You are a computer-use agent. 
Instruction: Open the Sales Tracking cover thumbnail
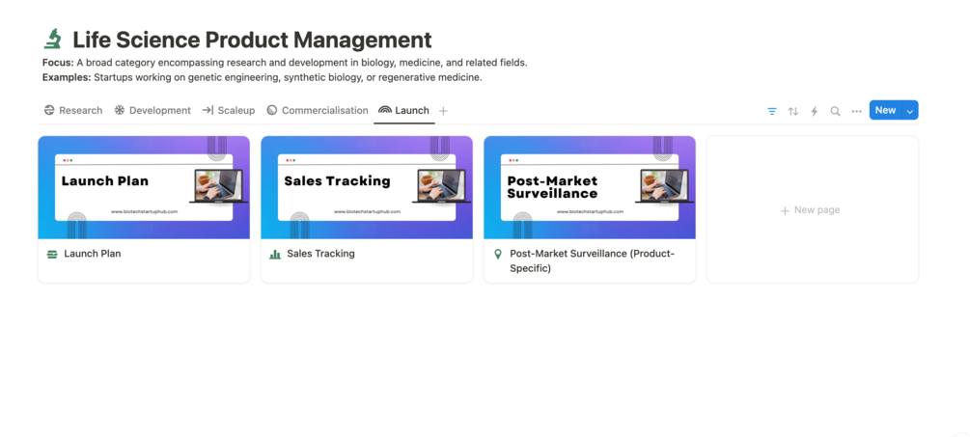coord(367,187)
